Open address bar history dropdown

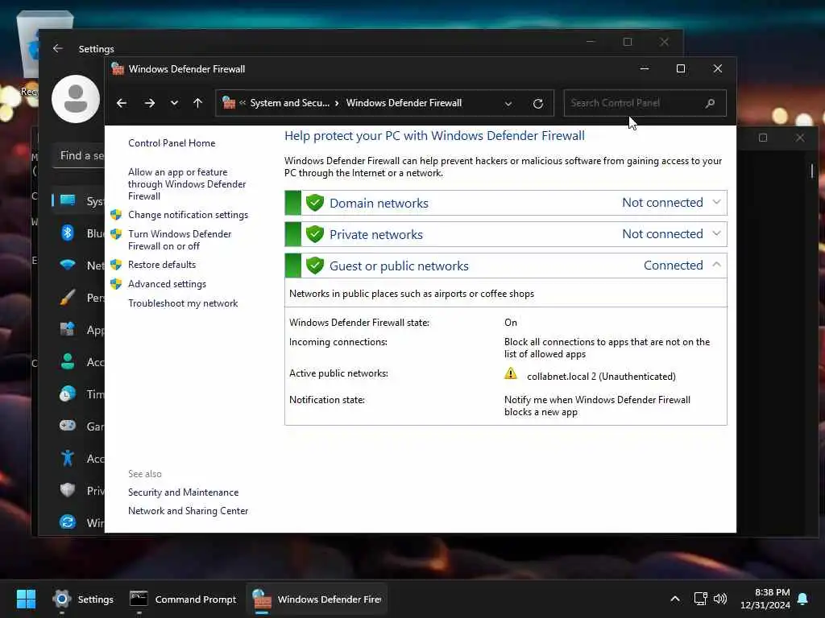[x=508, y=104]
